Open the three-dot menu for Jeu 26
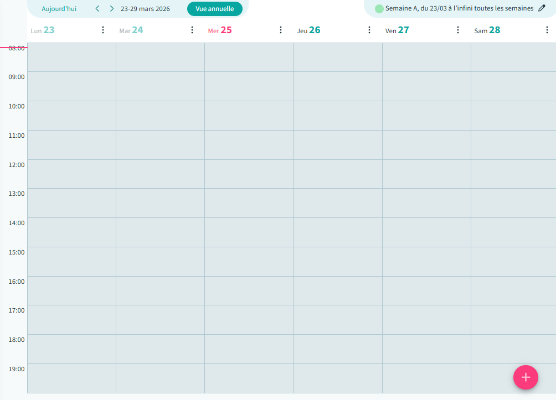The image size is (556, 400). [x=369, y=30]
